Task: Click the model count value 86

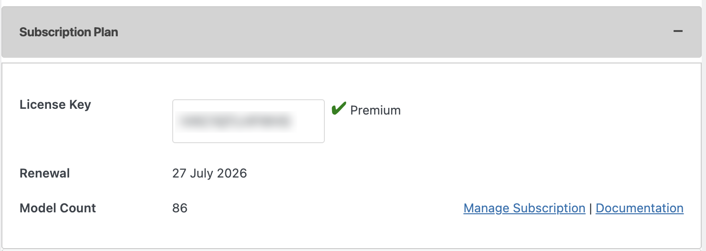Action: 180,208
